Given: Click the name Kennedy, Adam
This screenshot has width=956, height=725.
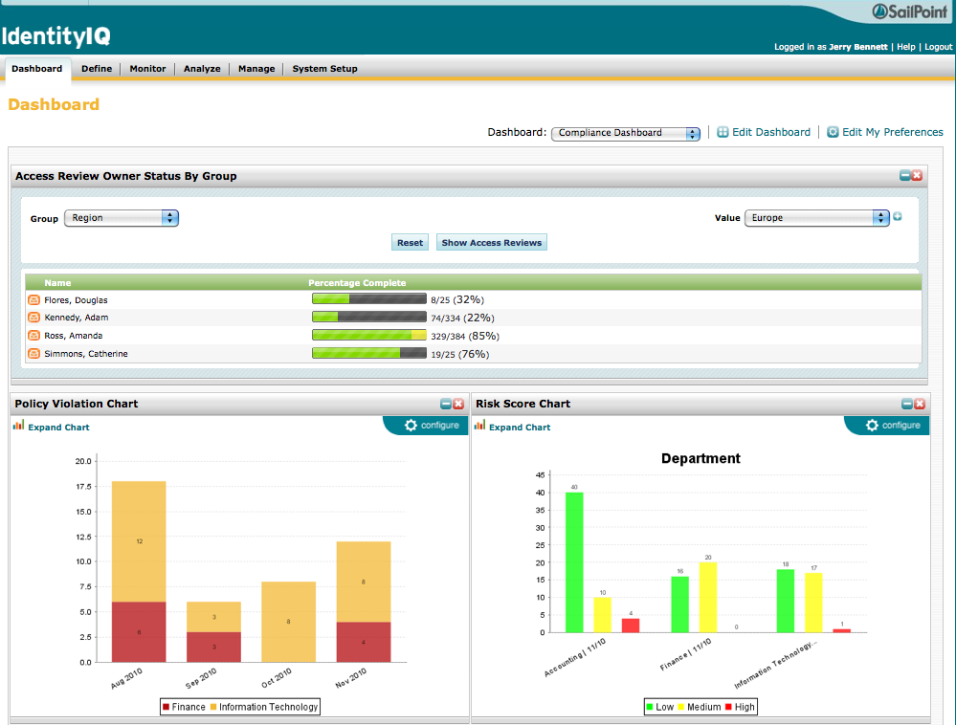Looking at the screenshot, I should click(77, 318).
